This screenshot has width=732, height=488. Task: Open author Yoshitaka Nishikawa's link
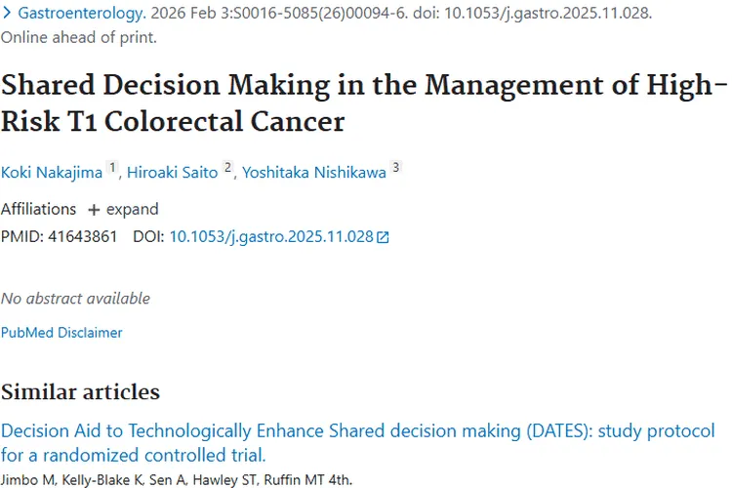coord(314,173)
